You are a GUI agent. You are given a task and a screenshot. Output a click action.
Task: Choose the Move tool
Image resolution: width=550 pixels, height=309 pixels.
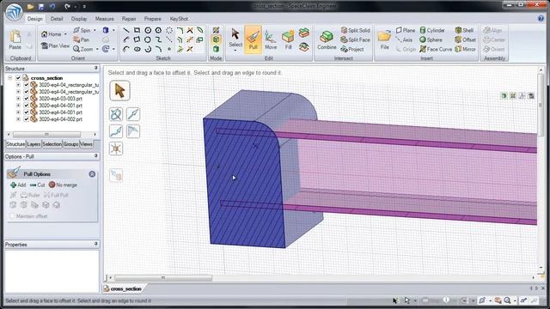click(x=271, y=39)
